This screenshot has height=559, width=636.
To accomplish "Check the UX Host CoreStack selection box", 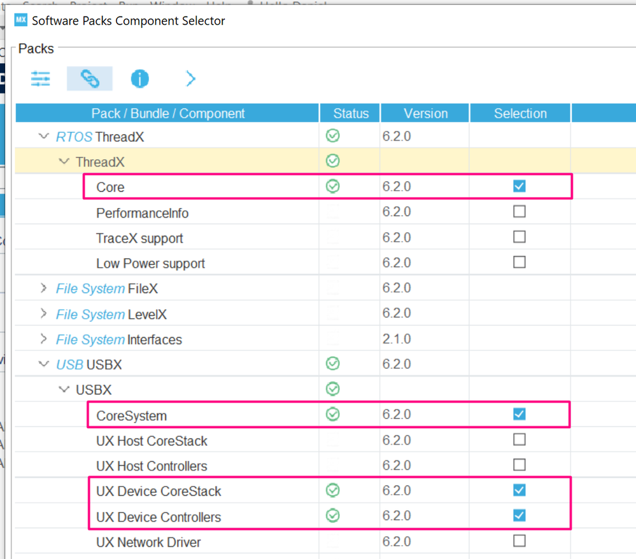I will 519,439.
